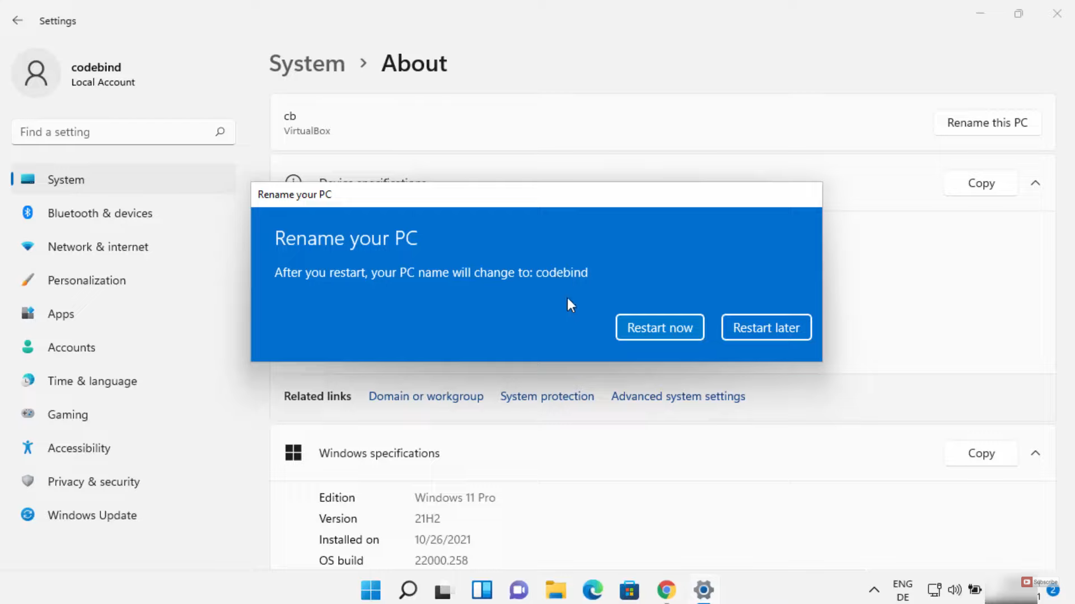Open the Apps settings category
The height and width of the screenshot is (604, 1075).
(x=60, y=314)
